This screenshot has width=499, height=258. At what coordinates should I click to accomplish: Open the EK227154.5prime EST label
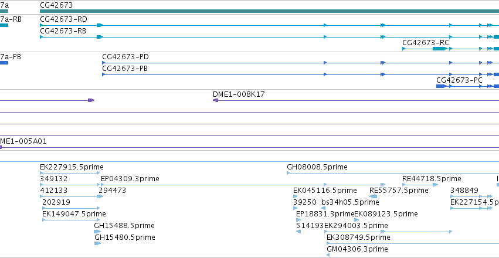(x=475, y=202)
